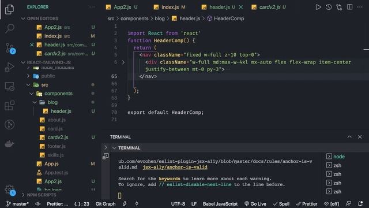
Task: Open the keywords link in terminal
Action: click(169, 179)
